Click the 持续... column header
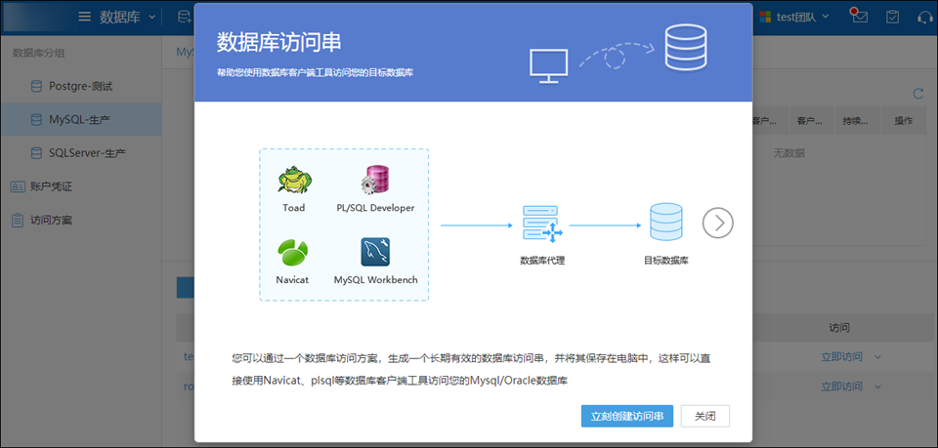Image resolution: width=938 pixels, height=448 pixels. (x=858, y=121)
